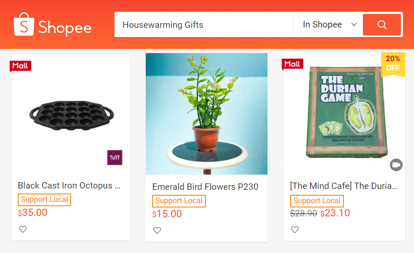Click the ToTT brand logo
The image size is (414, 253).
point(114,157)
